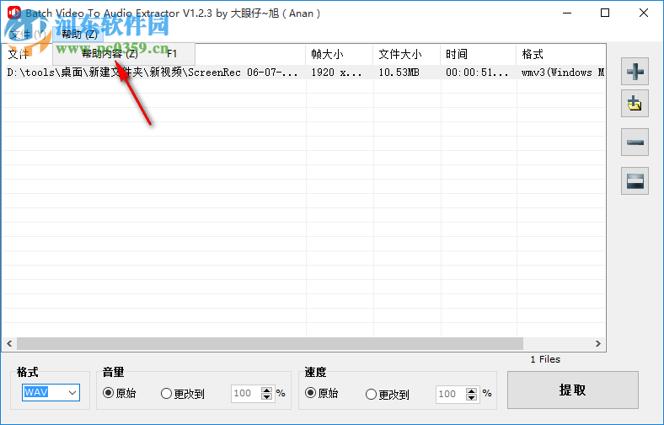Click the 格式 column header

(x=560, y=54)
